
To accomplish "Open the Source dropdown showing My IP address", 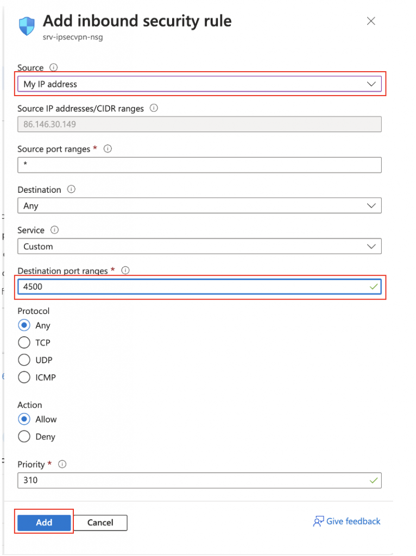I will [200, 84].
